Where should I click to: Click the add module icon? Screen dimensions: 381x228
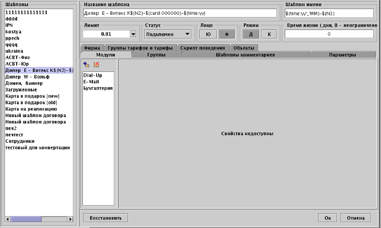pyautogui.click(x=86, y=65)
